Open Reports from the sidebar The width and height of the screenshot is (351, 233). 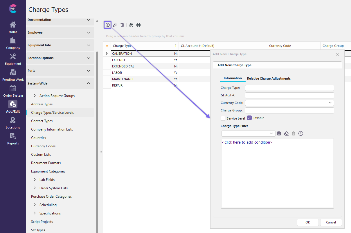tap(13, 139)
